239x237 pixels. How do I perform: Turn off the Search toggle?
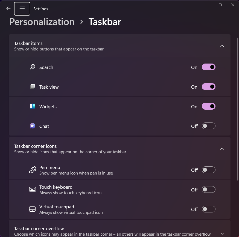pyautogui.click(x=209, y=67)
